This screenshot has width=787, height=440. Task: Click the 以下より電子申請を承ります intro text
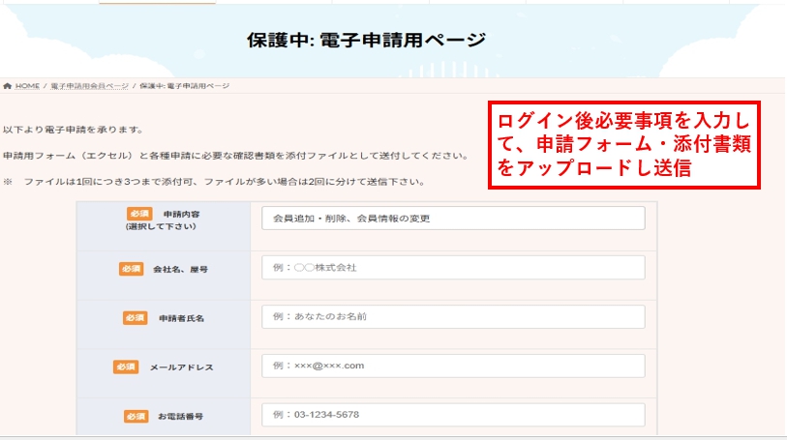click(73, 129)
